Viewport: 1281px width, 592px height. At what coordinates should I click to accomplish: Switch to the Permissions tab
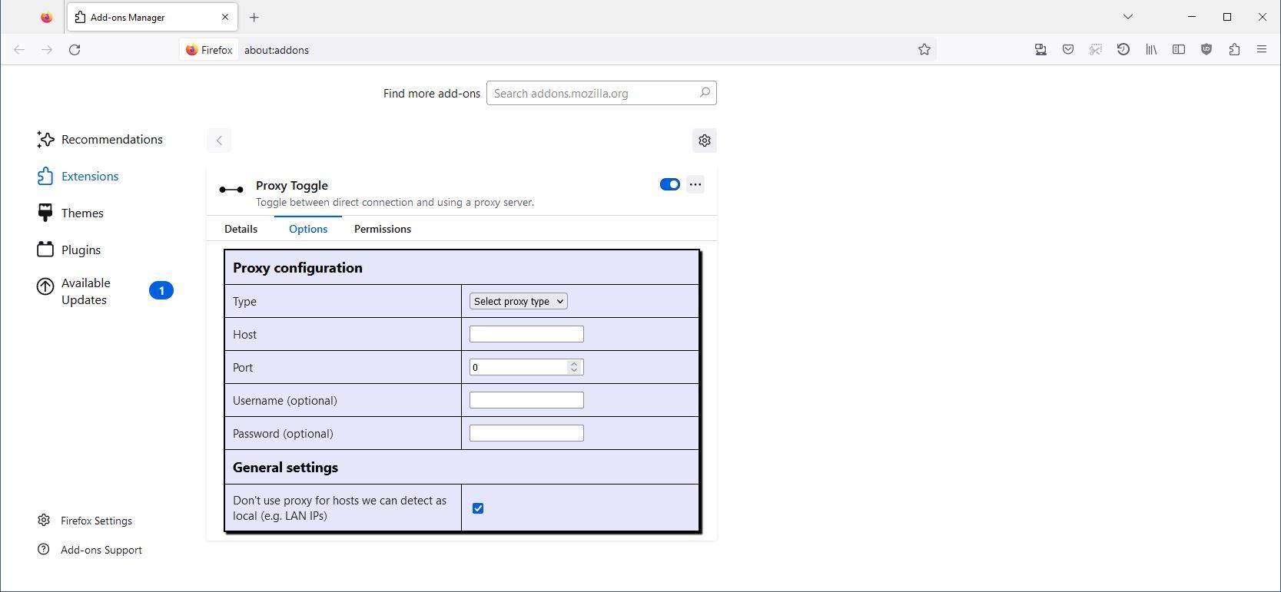tap(383, 229)
